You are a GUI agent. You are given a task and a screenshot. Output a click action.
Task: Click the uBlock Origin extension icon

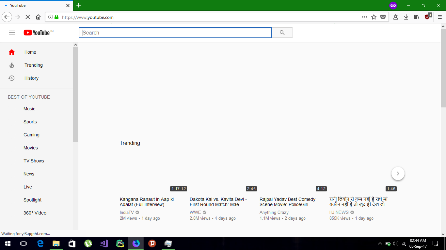click(x=428, y=17)
